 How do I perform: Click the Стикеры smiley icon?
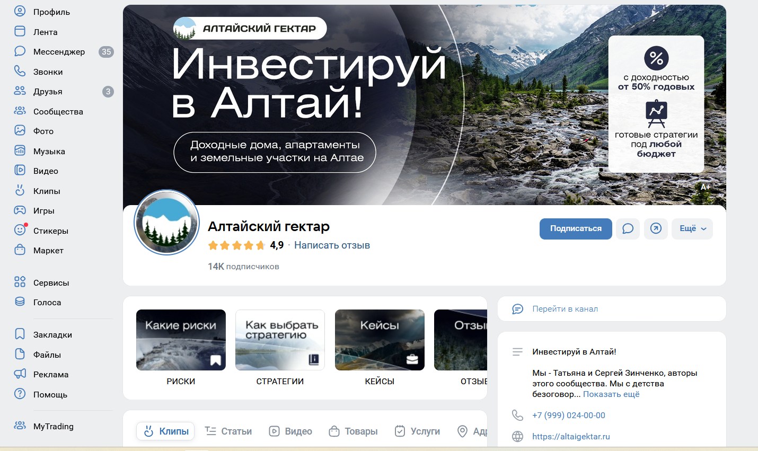click(x=20, y=230)
